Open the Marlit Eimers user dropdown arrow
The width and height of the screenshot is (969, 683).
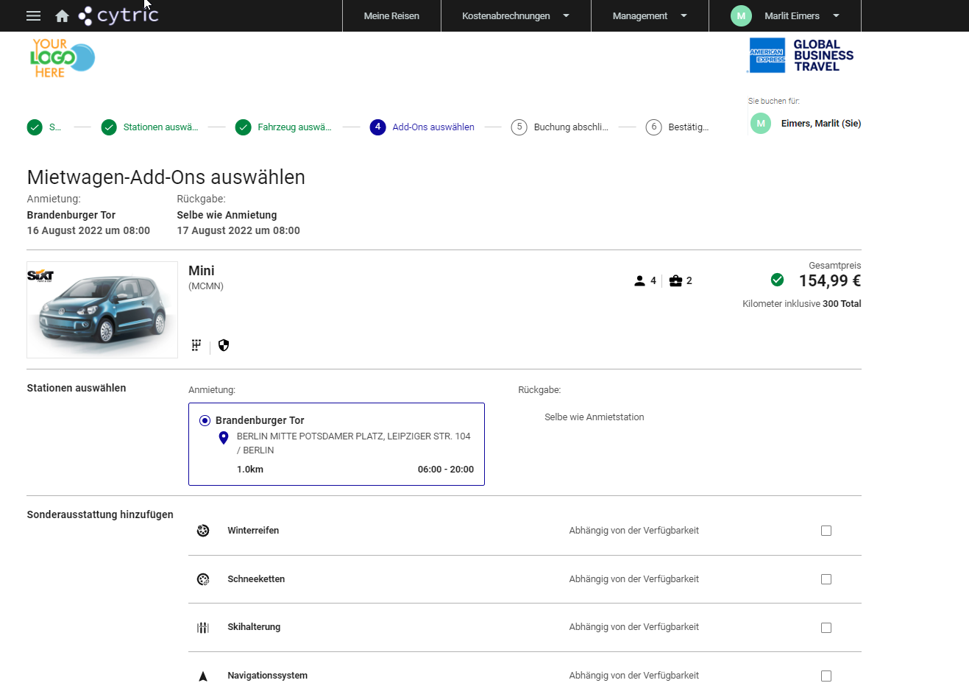point(836,15)
